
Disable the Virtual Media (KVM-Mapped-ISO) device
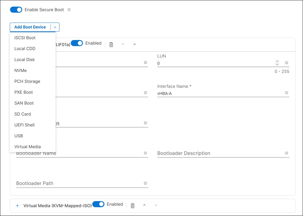[x=98, y=204]
